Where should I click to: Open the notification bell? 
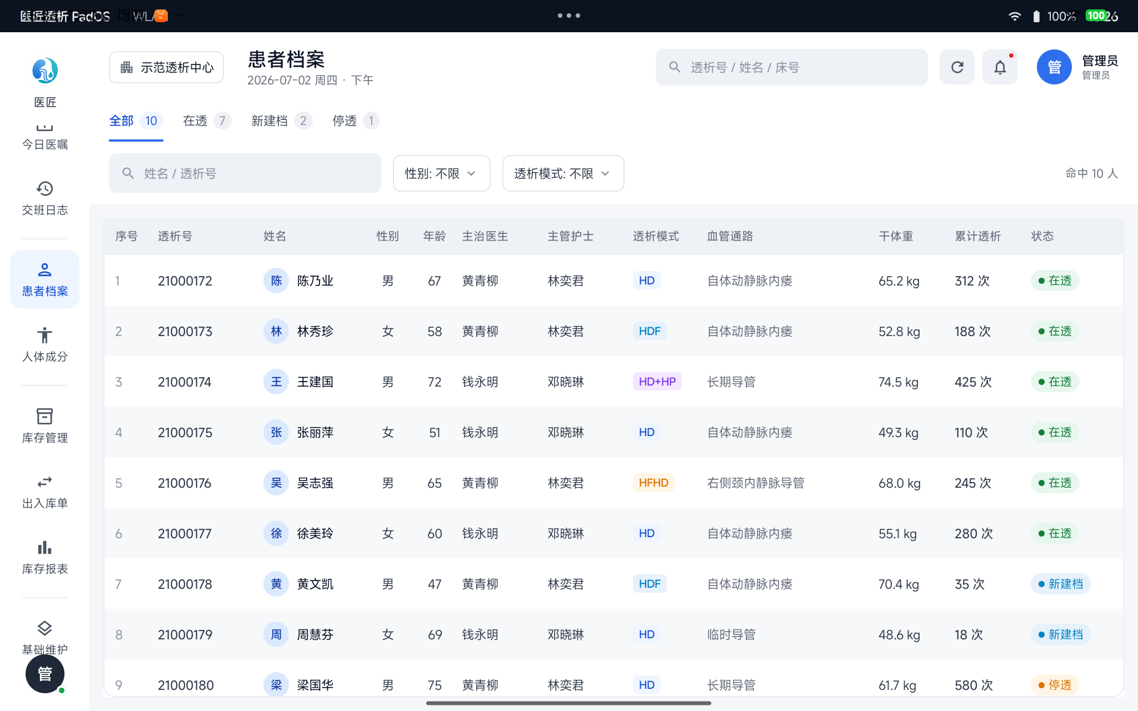(x=1000, y=67)
